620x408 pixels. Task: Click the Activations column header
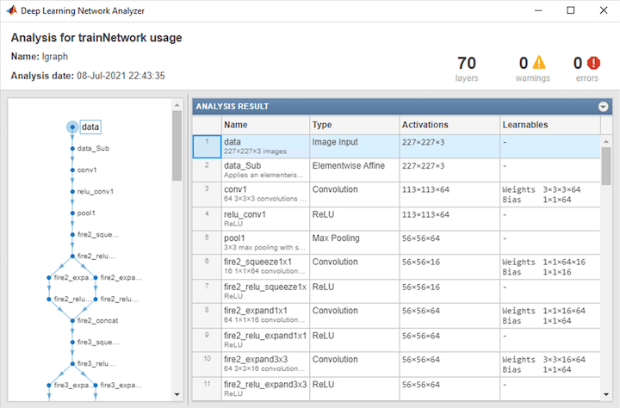[x=448, y=125]
